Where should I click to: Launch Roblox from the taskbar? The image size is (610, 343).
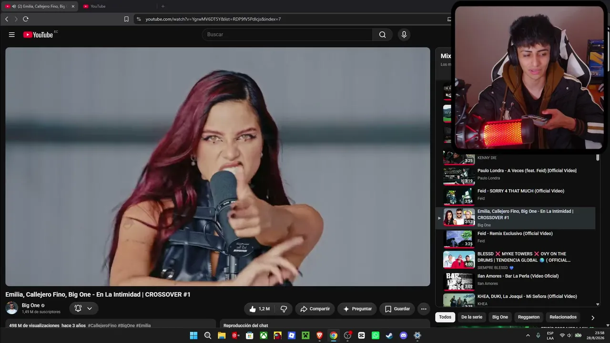pyautogui.click(x=292, y=335)
